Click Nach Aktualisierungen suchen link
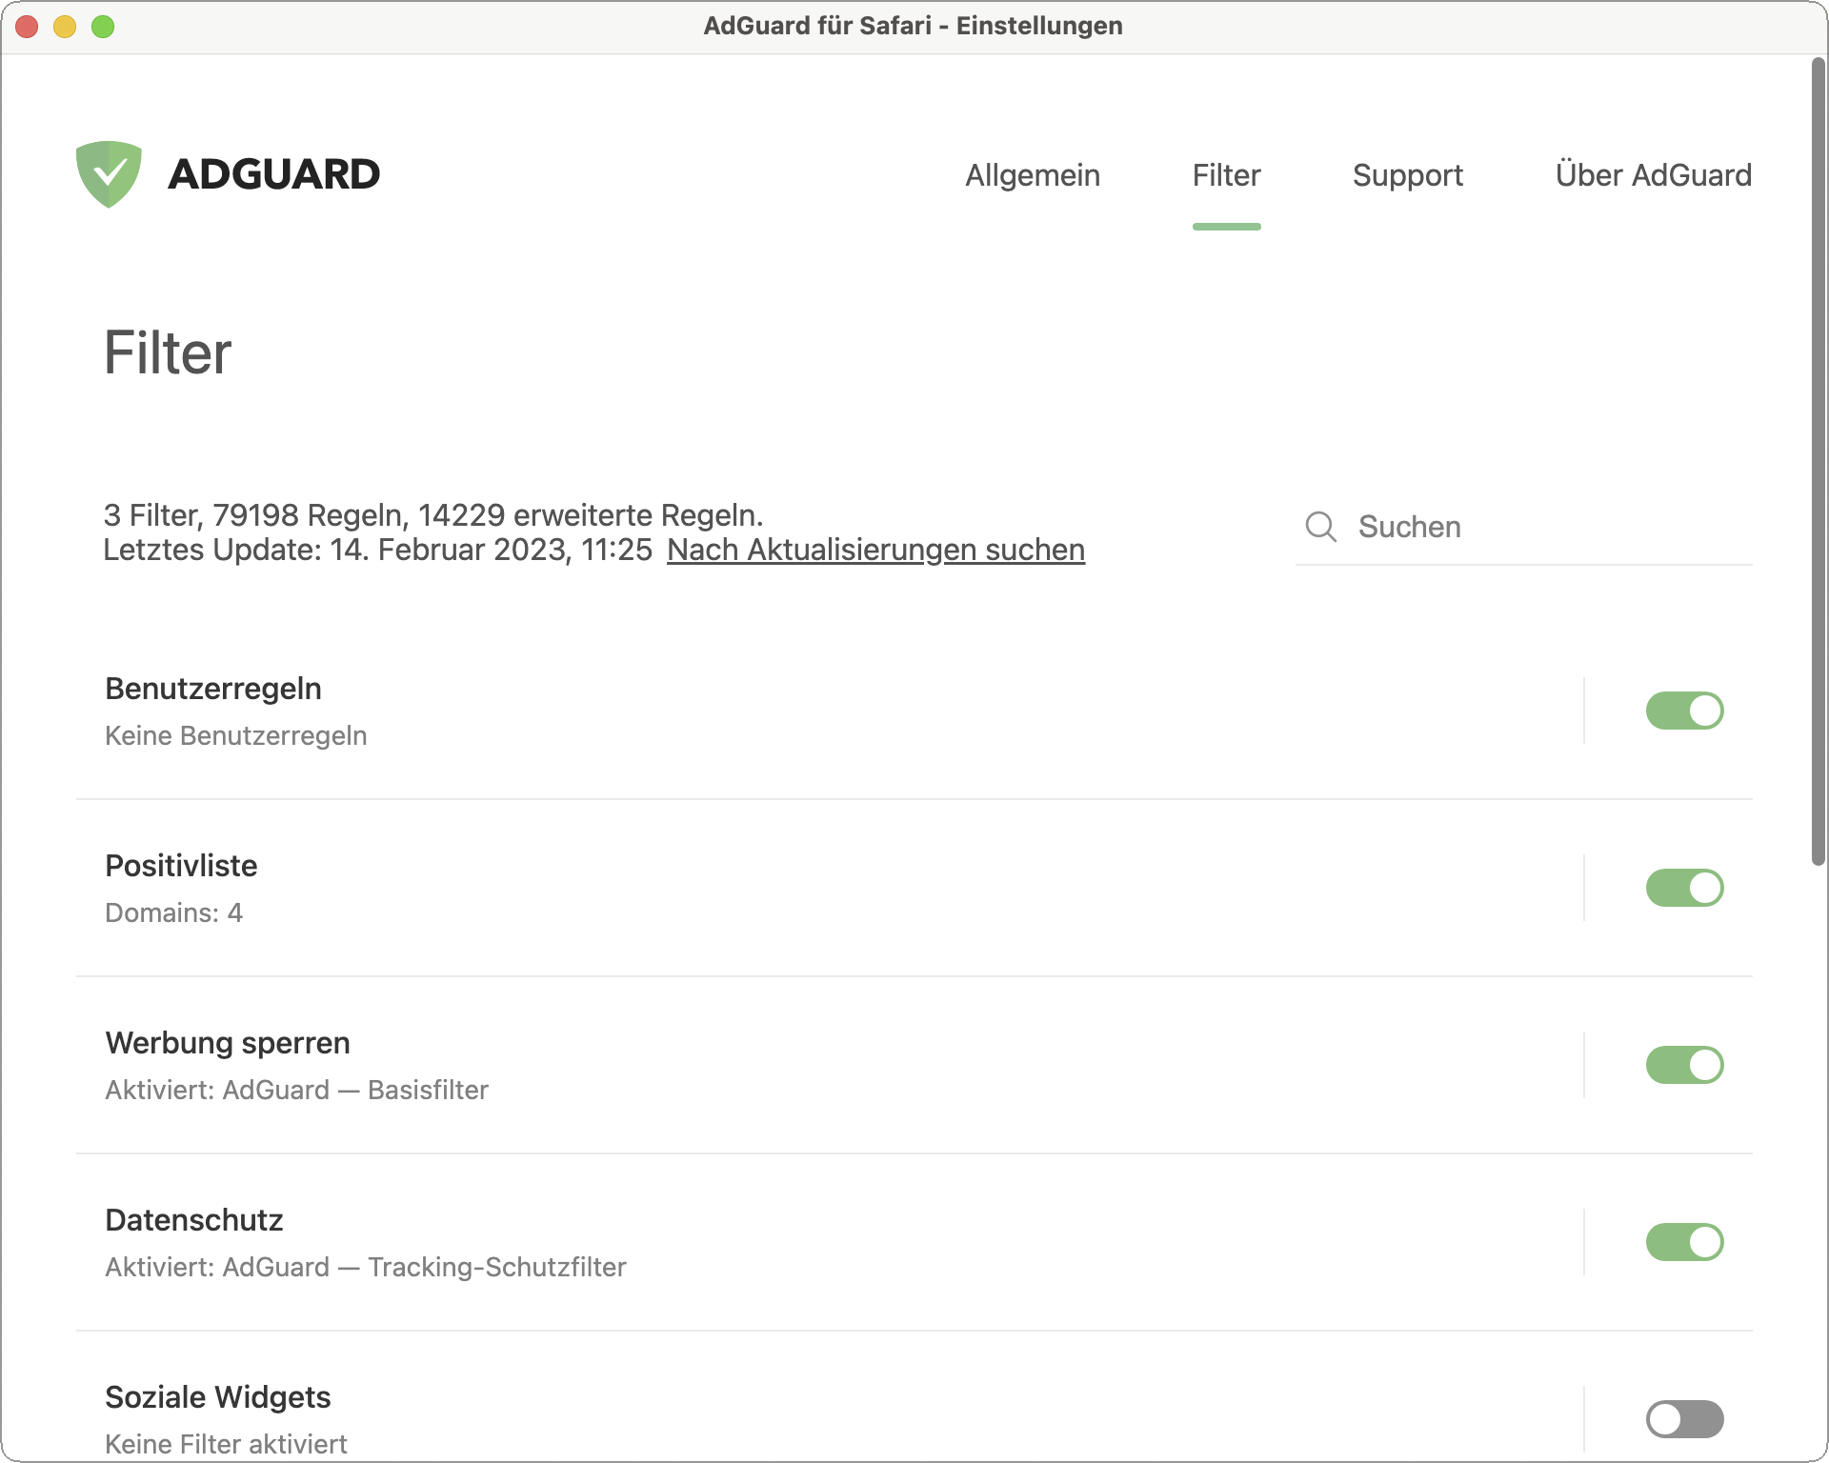The width and height of the screenshot is (1829, 1463). pos(875,550)
